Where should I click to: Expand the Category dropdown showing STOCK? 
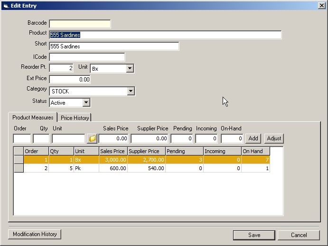[131, 91]
